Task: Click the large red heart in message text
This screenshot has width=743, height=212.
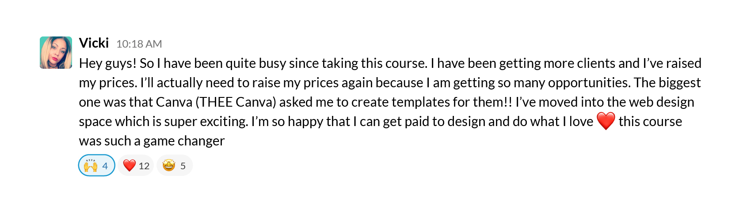Action: point(606,121)
